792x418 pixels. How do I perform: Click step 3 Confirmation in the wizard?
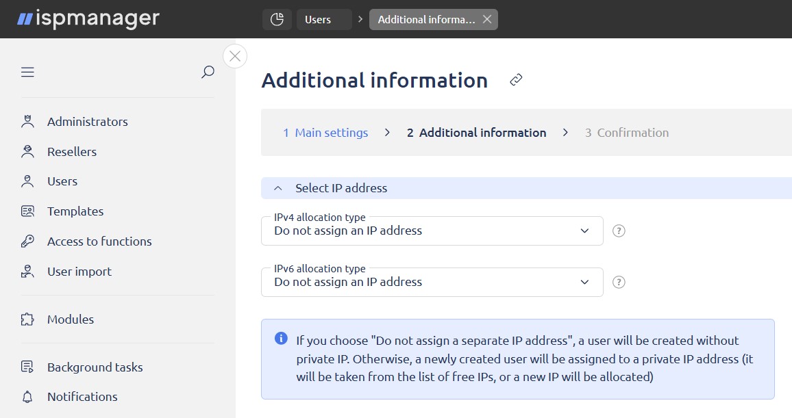627,133
